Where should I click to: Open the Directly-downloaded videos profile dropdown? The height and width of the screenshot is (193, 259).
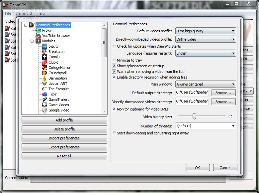tap(206, 39)
